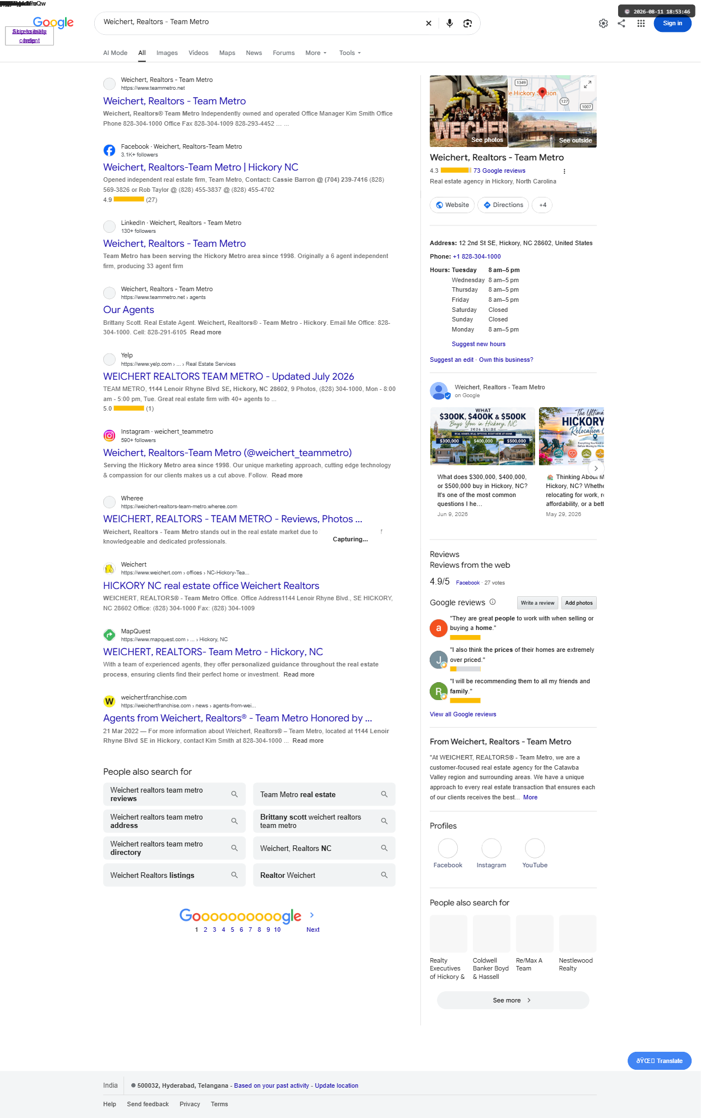Go to results page 10
The image size is (709, 1118).
pyautogui.click(x=277, y=930)
